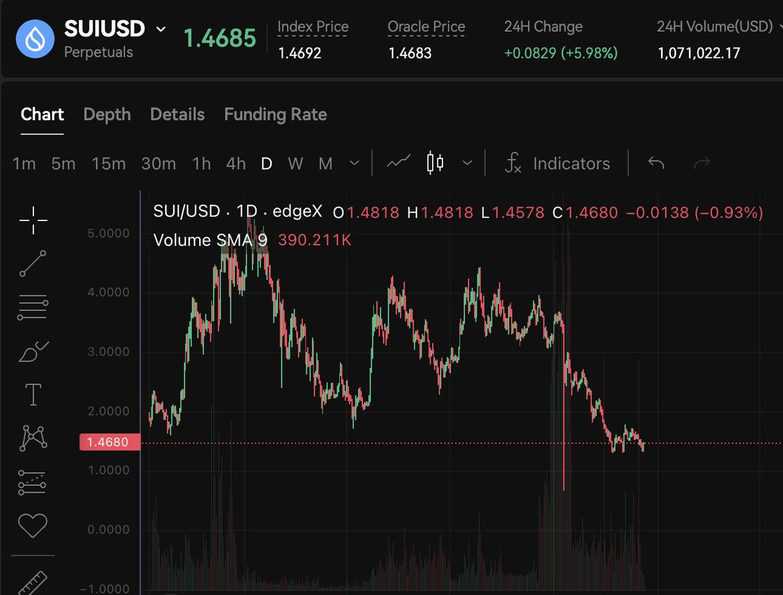Undo the last chart action
Viewport: 783px width, 595px height.
(656, 163)
